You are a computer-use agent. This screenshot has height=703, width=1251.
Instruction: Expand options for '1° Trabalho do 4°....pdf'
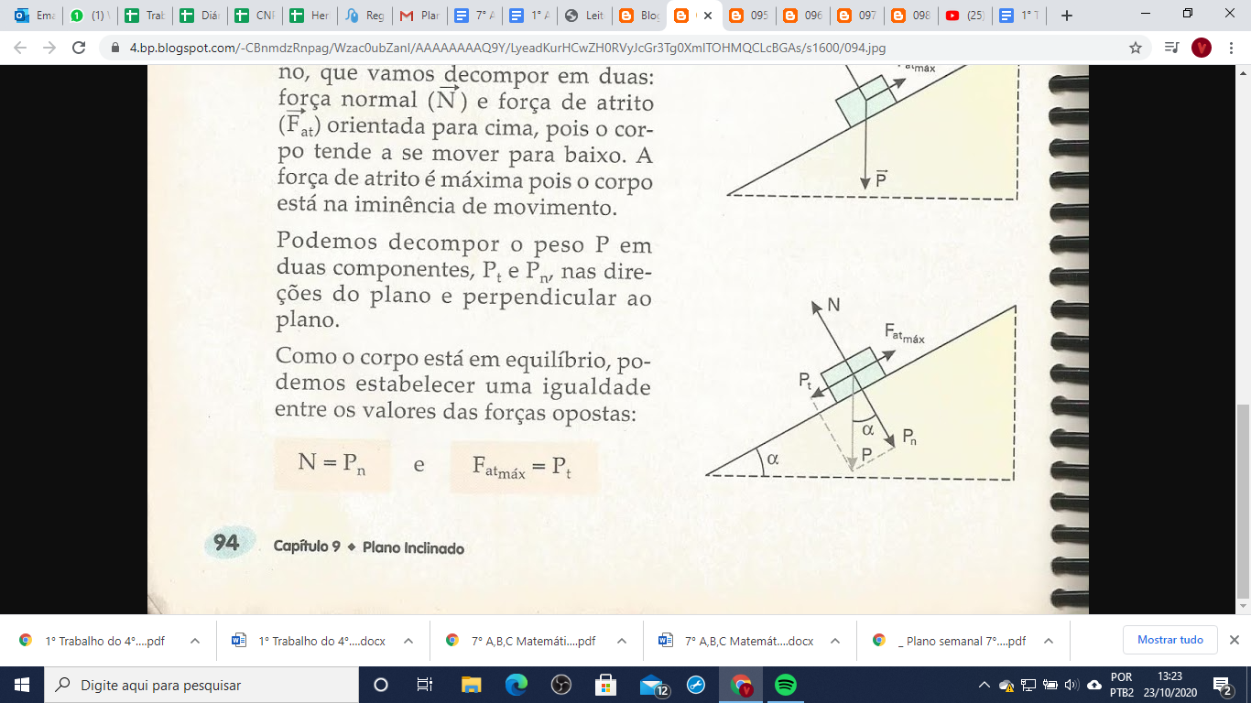pyautogui.click(x=195, y=641)
